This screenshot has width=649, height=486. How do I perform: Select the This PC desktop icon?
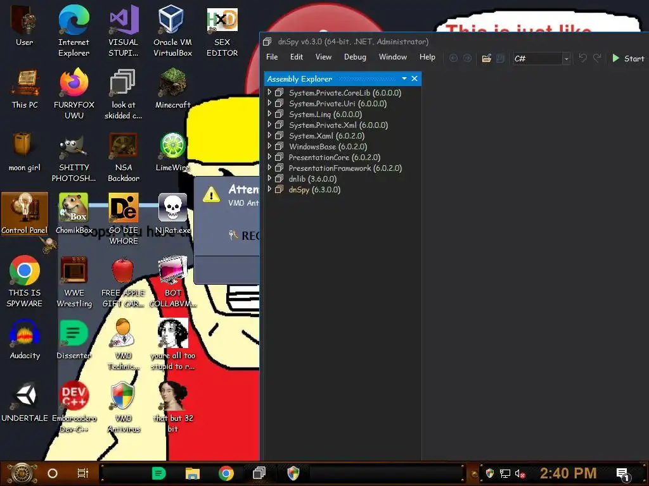coord(25,90)
